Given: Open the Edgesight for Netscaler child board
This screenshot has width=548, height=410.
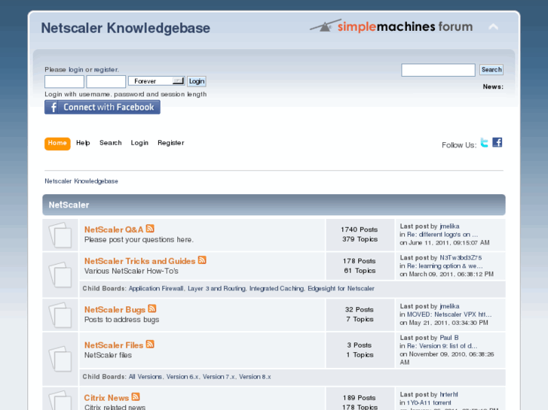Looking at the screenshot, I should (341, 289).
